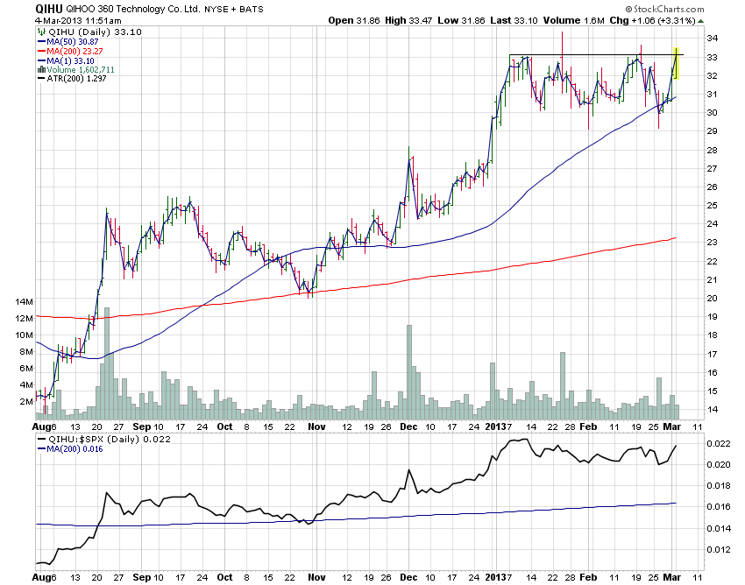The height and width of the screenshot is (585, 745).
Task: Click the Feb label below the upper price panel
Action: tap(588, 426)
